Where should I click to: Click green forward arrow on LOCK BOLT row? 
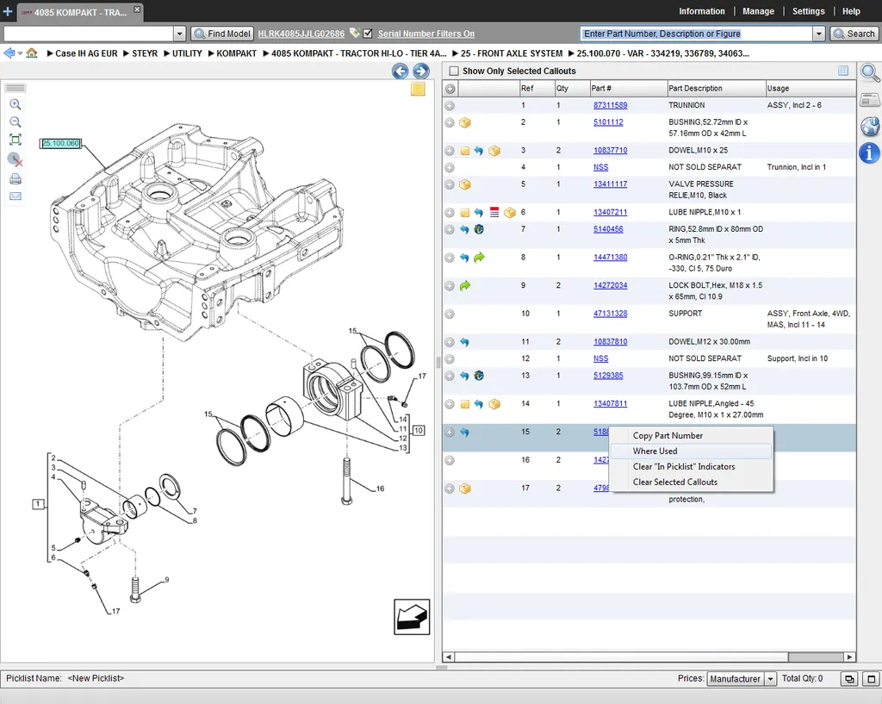pyautogui.click(x=464, y=286)
